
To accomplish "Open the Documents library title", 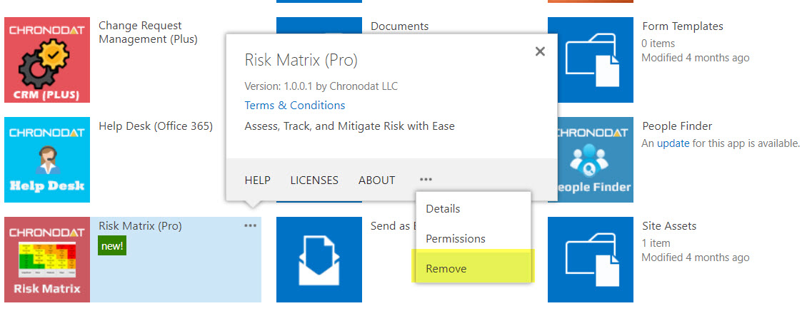I will 400,26.
